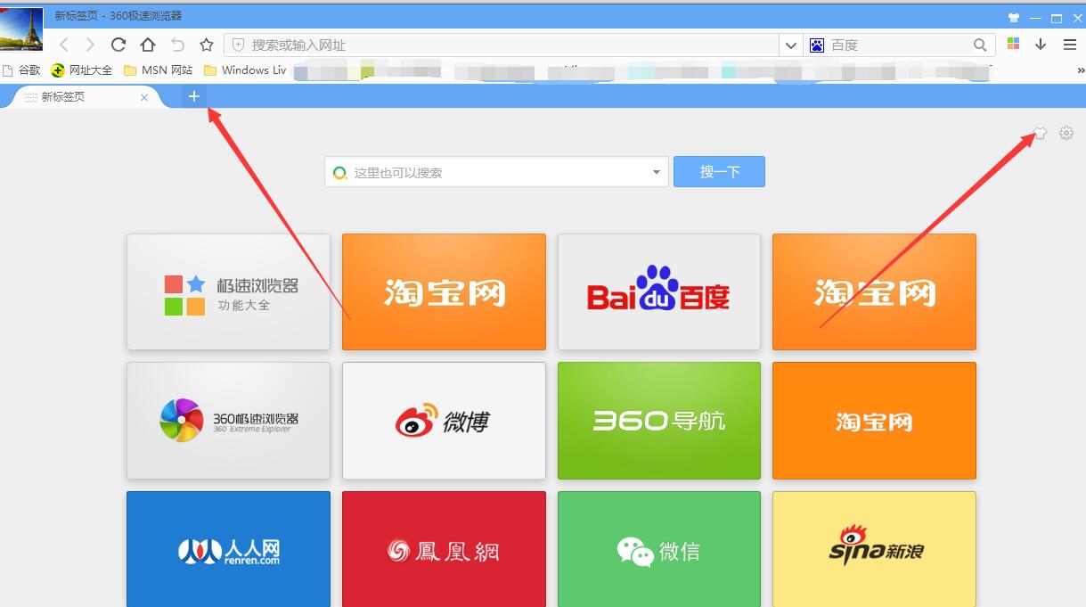This screenshot has height=607, width=1086.
Task: Open the Baidu search engine selector
Action: pos(817,45)
